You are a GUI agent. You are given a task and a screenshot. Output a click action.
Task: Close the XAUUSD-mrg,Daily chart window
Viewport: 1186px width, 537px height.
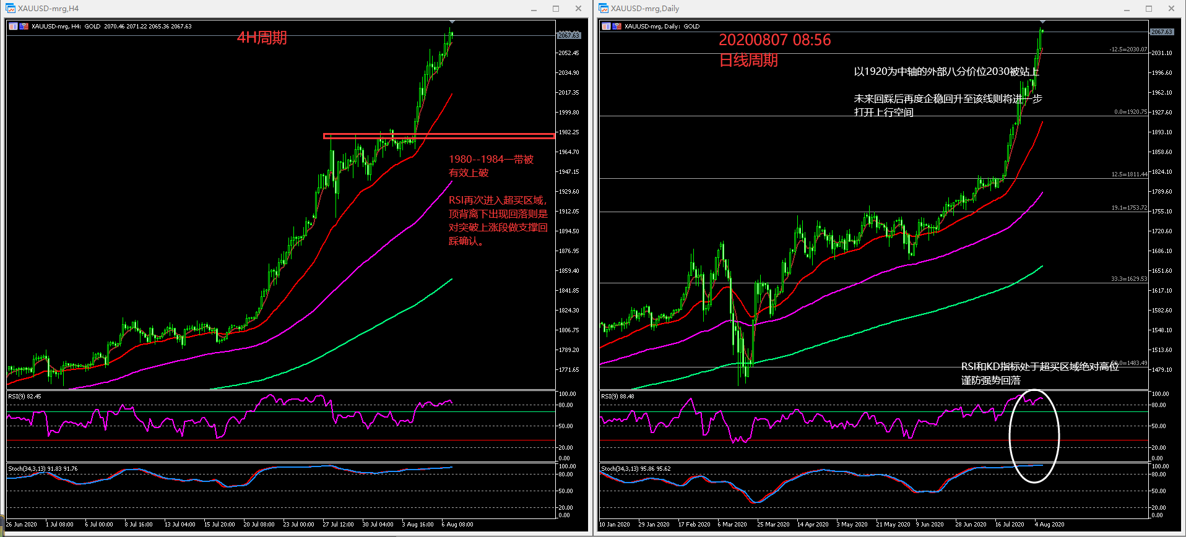[x=1171, y=9]
